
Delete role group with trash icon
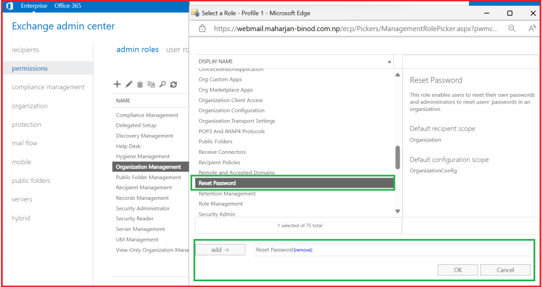point(140,84)
